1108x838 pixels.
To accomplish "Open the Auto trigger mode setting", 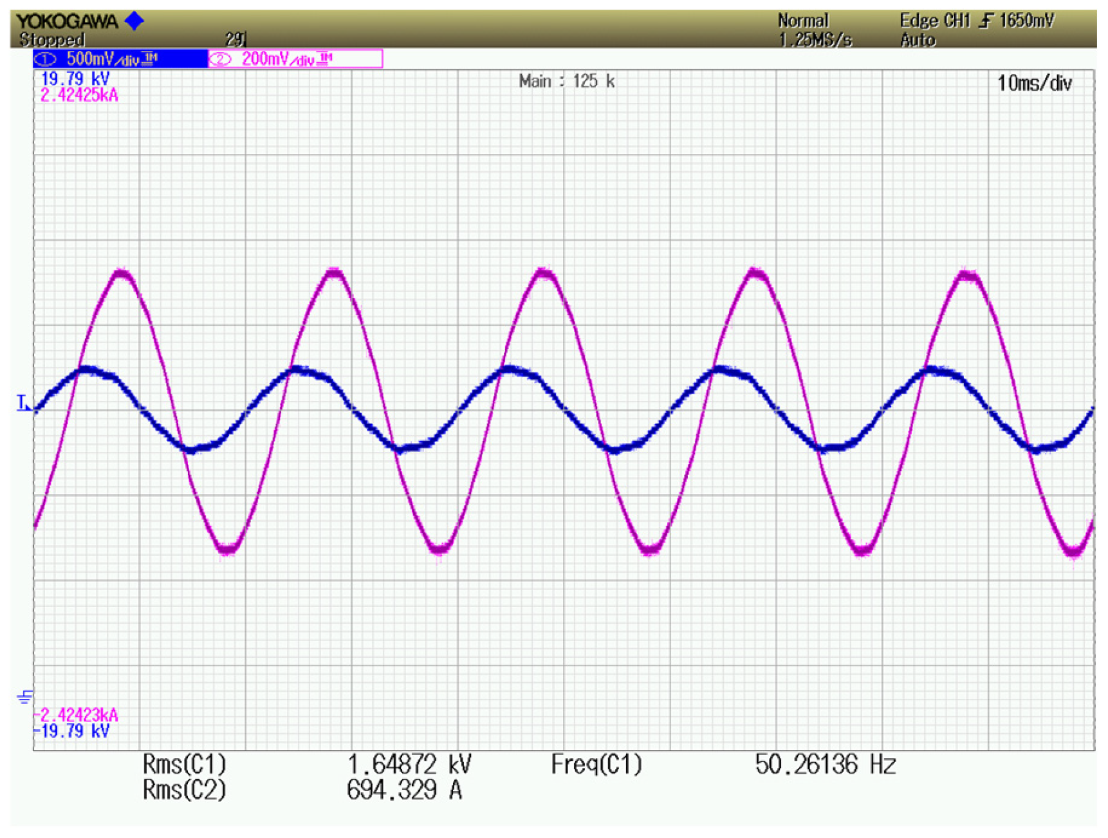I will 918,40.
